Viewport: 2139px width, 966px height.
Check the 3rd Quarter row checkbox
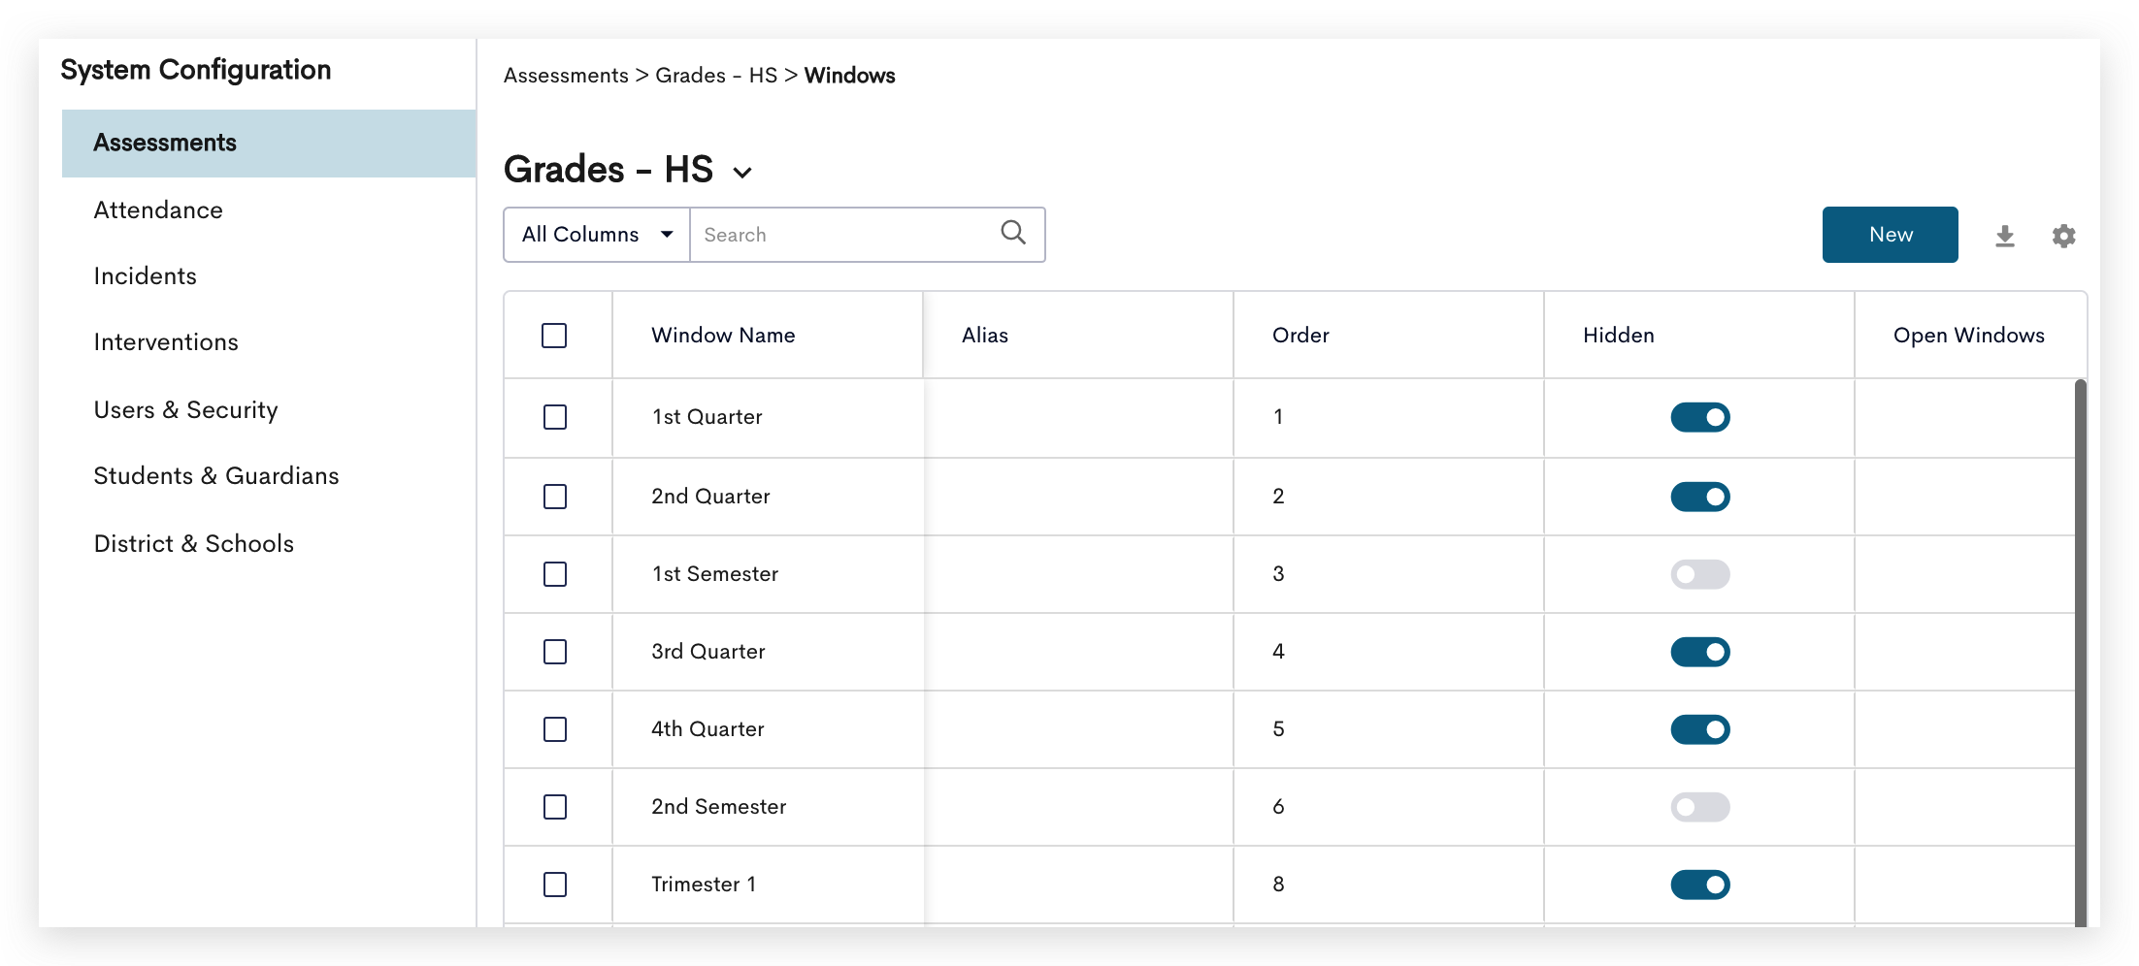click(x=555, y=652)
